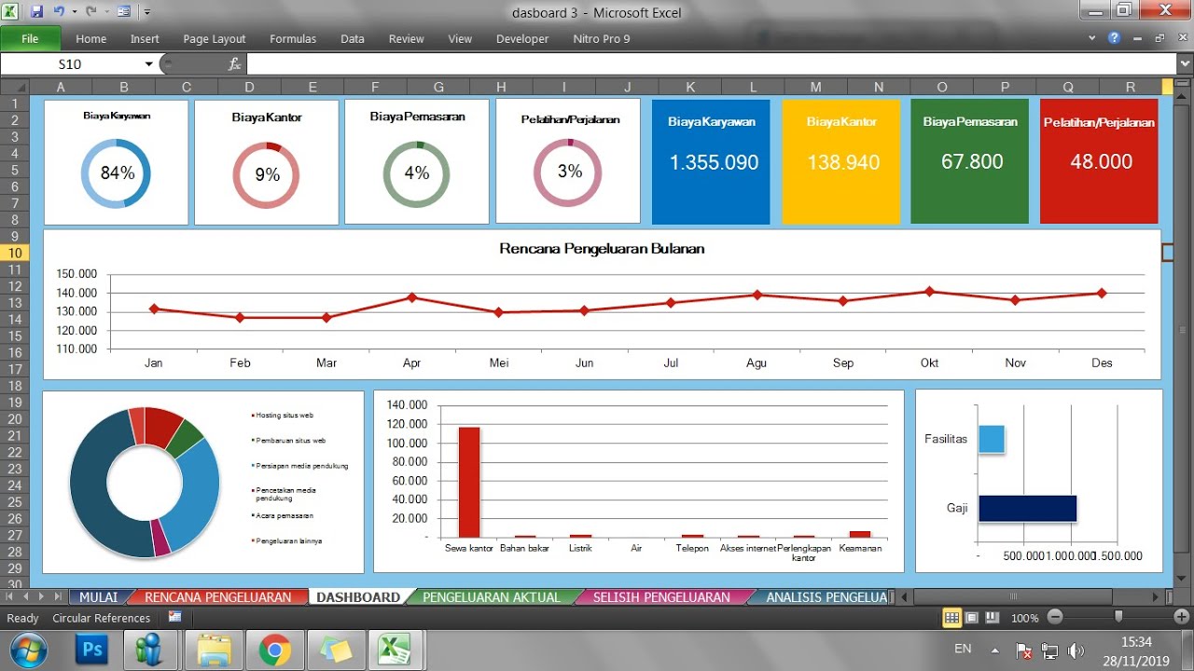1194x671 pixels.
Task: Select the DASHBOARD sheet tab
Action: 358,597
